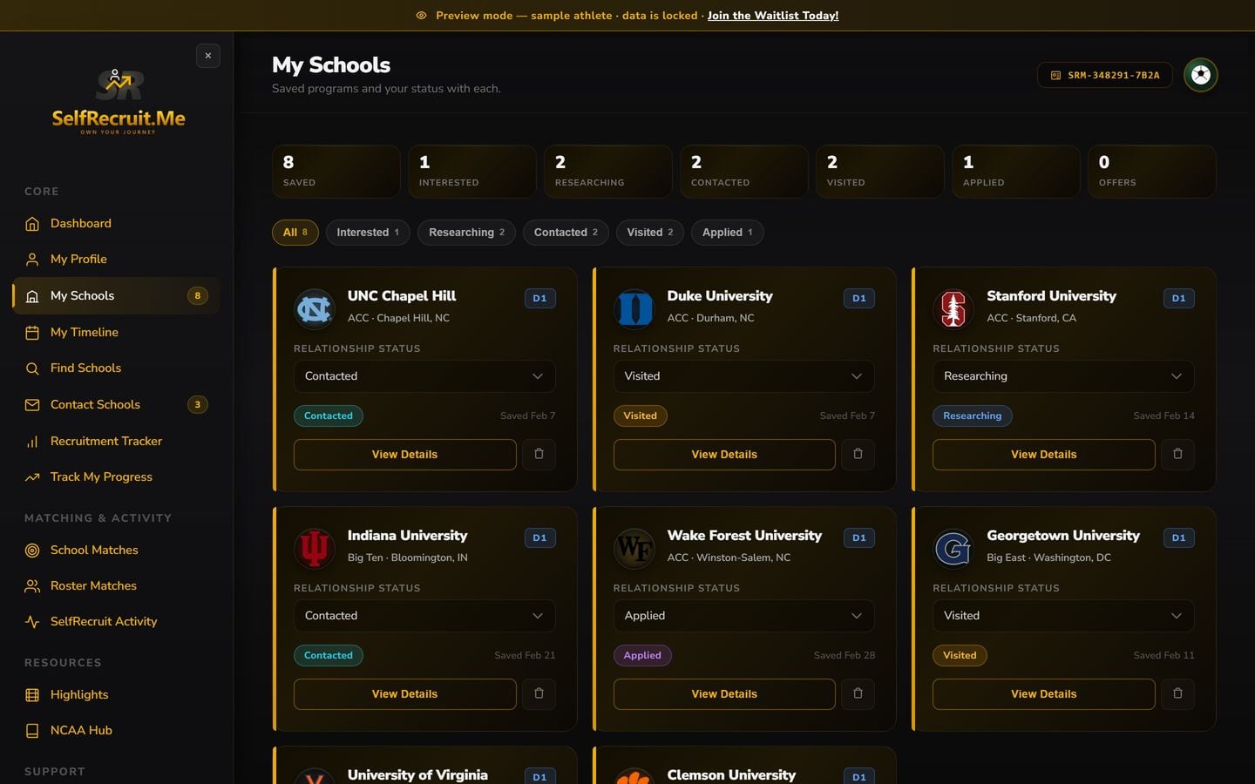
Task: Show only Contacted schools
Action: coord(566,233)
